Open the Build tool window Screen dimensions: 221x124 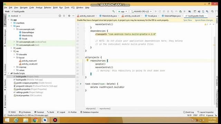pyautogui.click(x=50, y=112)
